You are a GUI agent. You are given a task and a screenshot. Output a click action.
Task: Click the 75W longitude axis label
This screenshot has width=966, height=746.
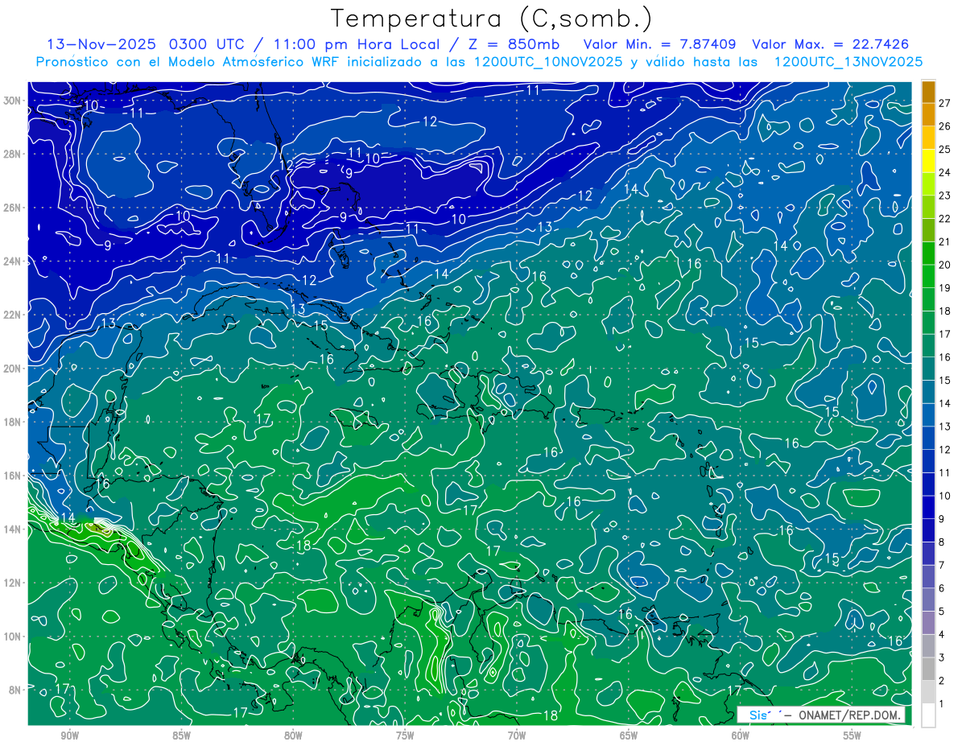pos(405,736)
